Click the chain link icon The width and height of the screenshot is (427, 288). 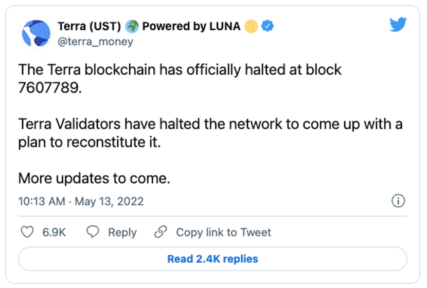(161, 232)
